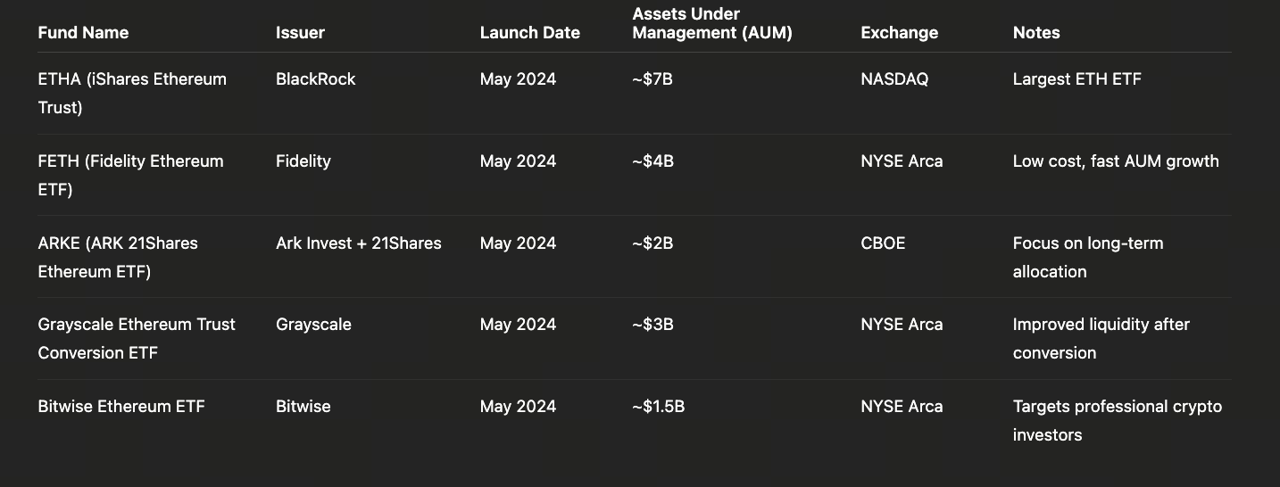
Task: Click the ~$7B AUM value
Action: coord(652,79)
